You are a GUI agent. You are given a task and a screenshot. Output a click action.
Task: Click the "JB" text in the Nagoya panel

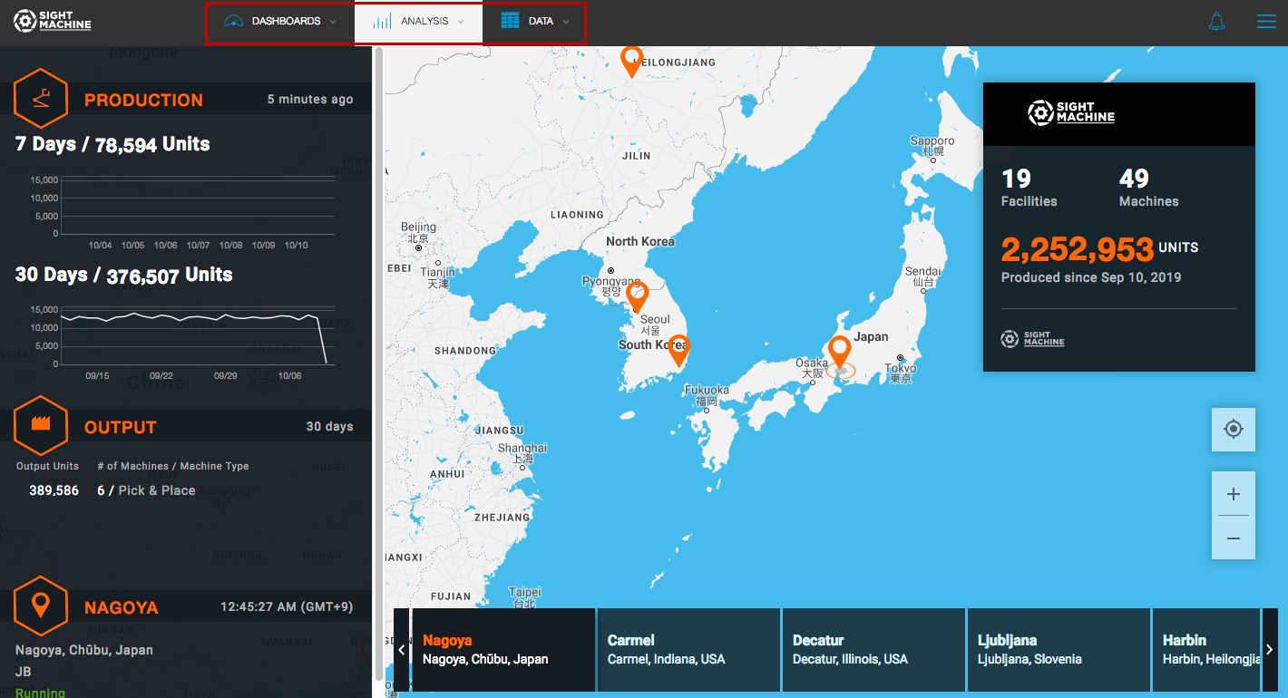(x=24, y=673)
